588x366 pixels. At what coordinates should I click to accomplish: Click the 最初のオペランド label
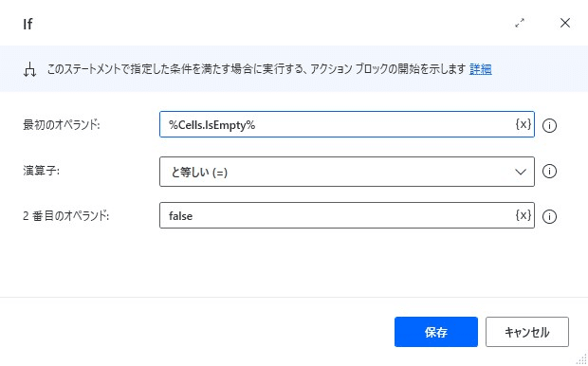tap(62, 125)
